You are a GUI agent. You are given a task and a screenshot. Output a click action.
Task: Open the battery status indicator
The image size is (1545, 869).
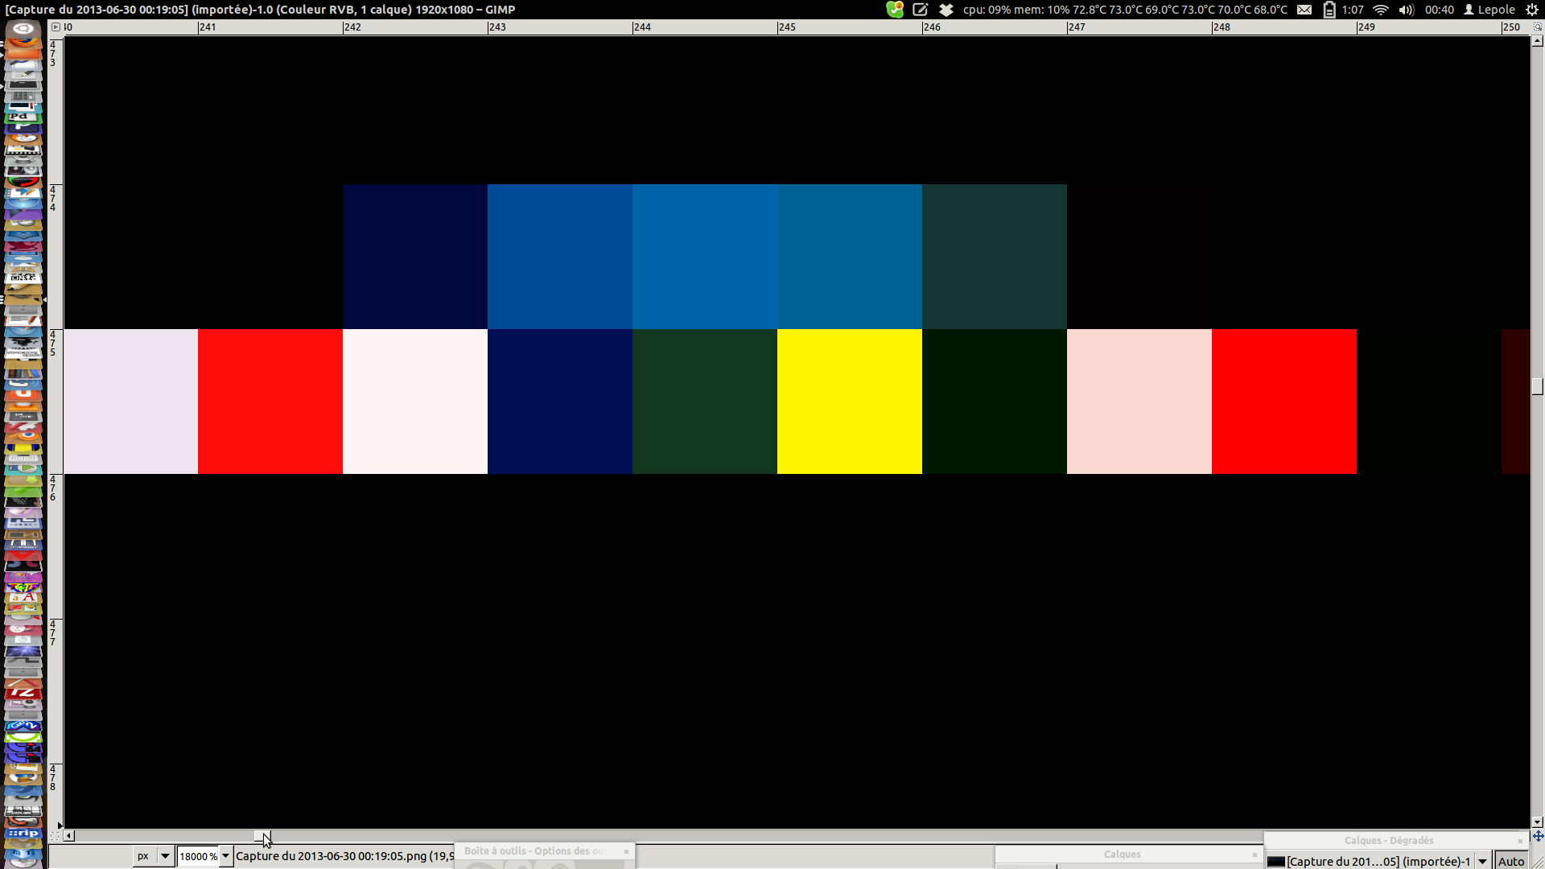[x=1329, y=10]
